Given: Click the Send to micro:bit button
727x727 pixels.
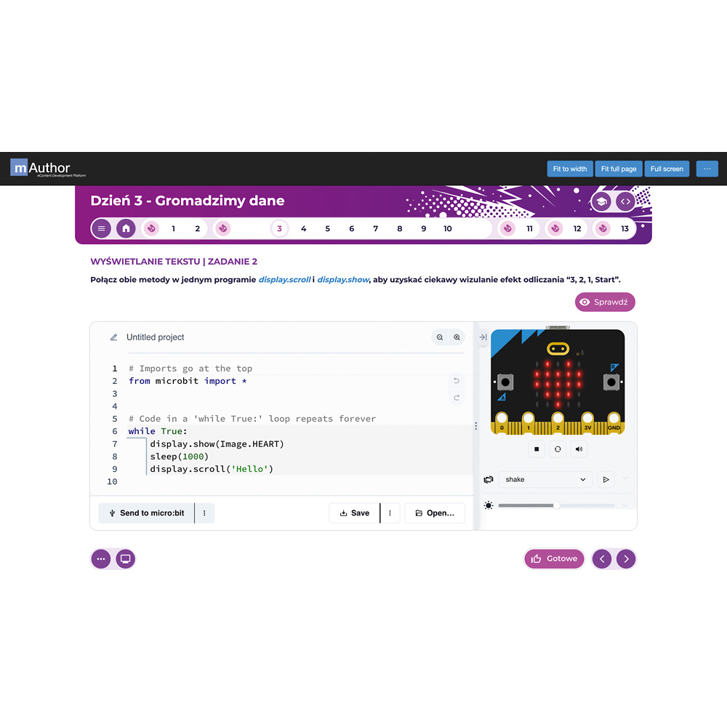Looking at the screenshot, I should [x=147, y=513].
